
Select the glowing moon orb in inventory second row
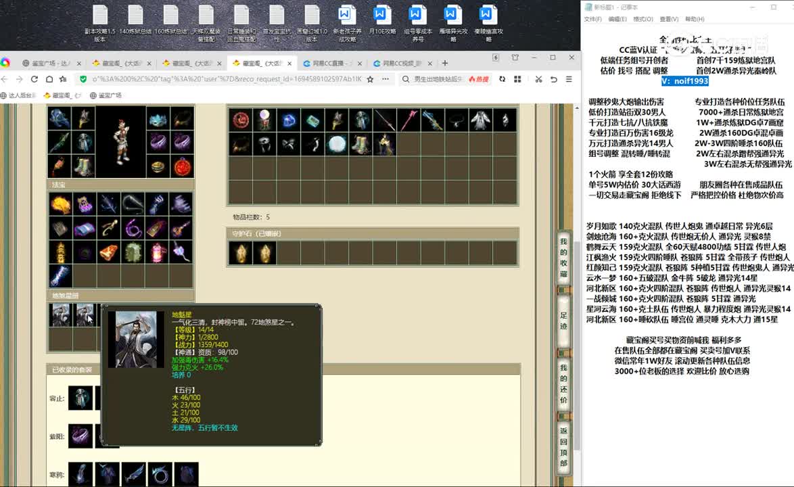336,144
